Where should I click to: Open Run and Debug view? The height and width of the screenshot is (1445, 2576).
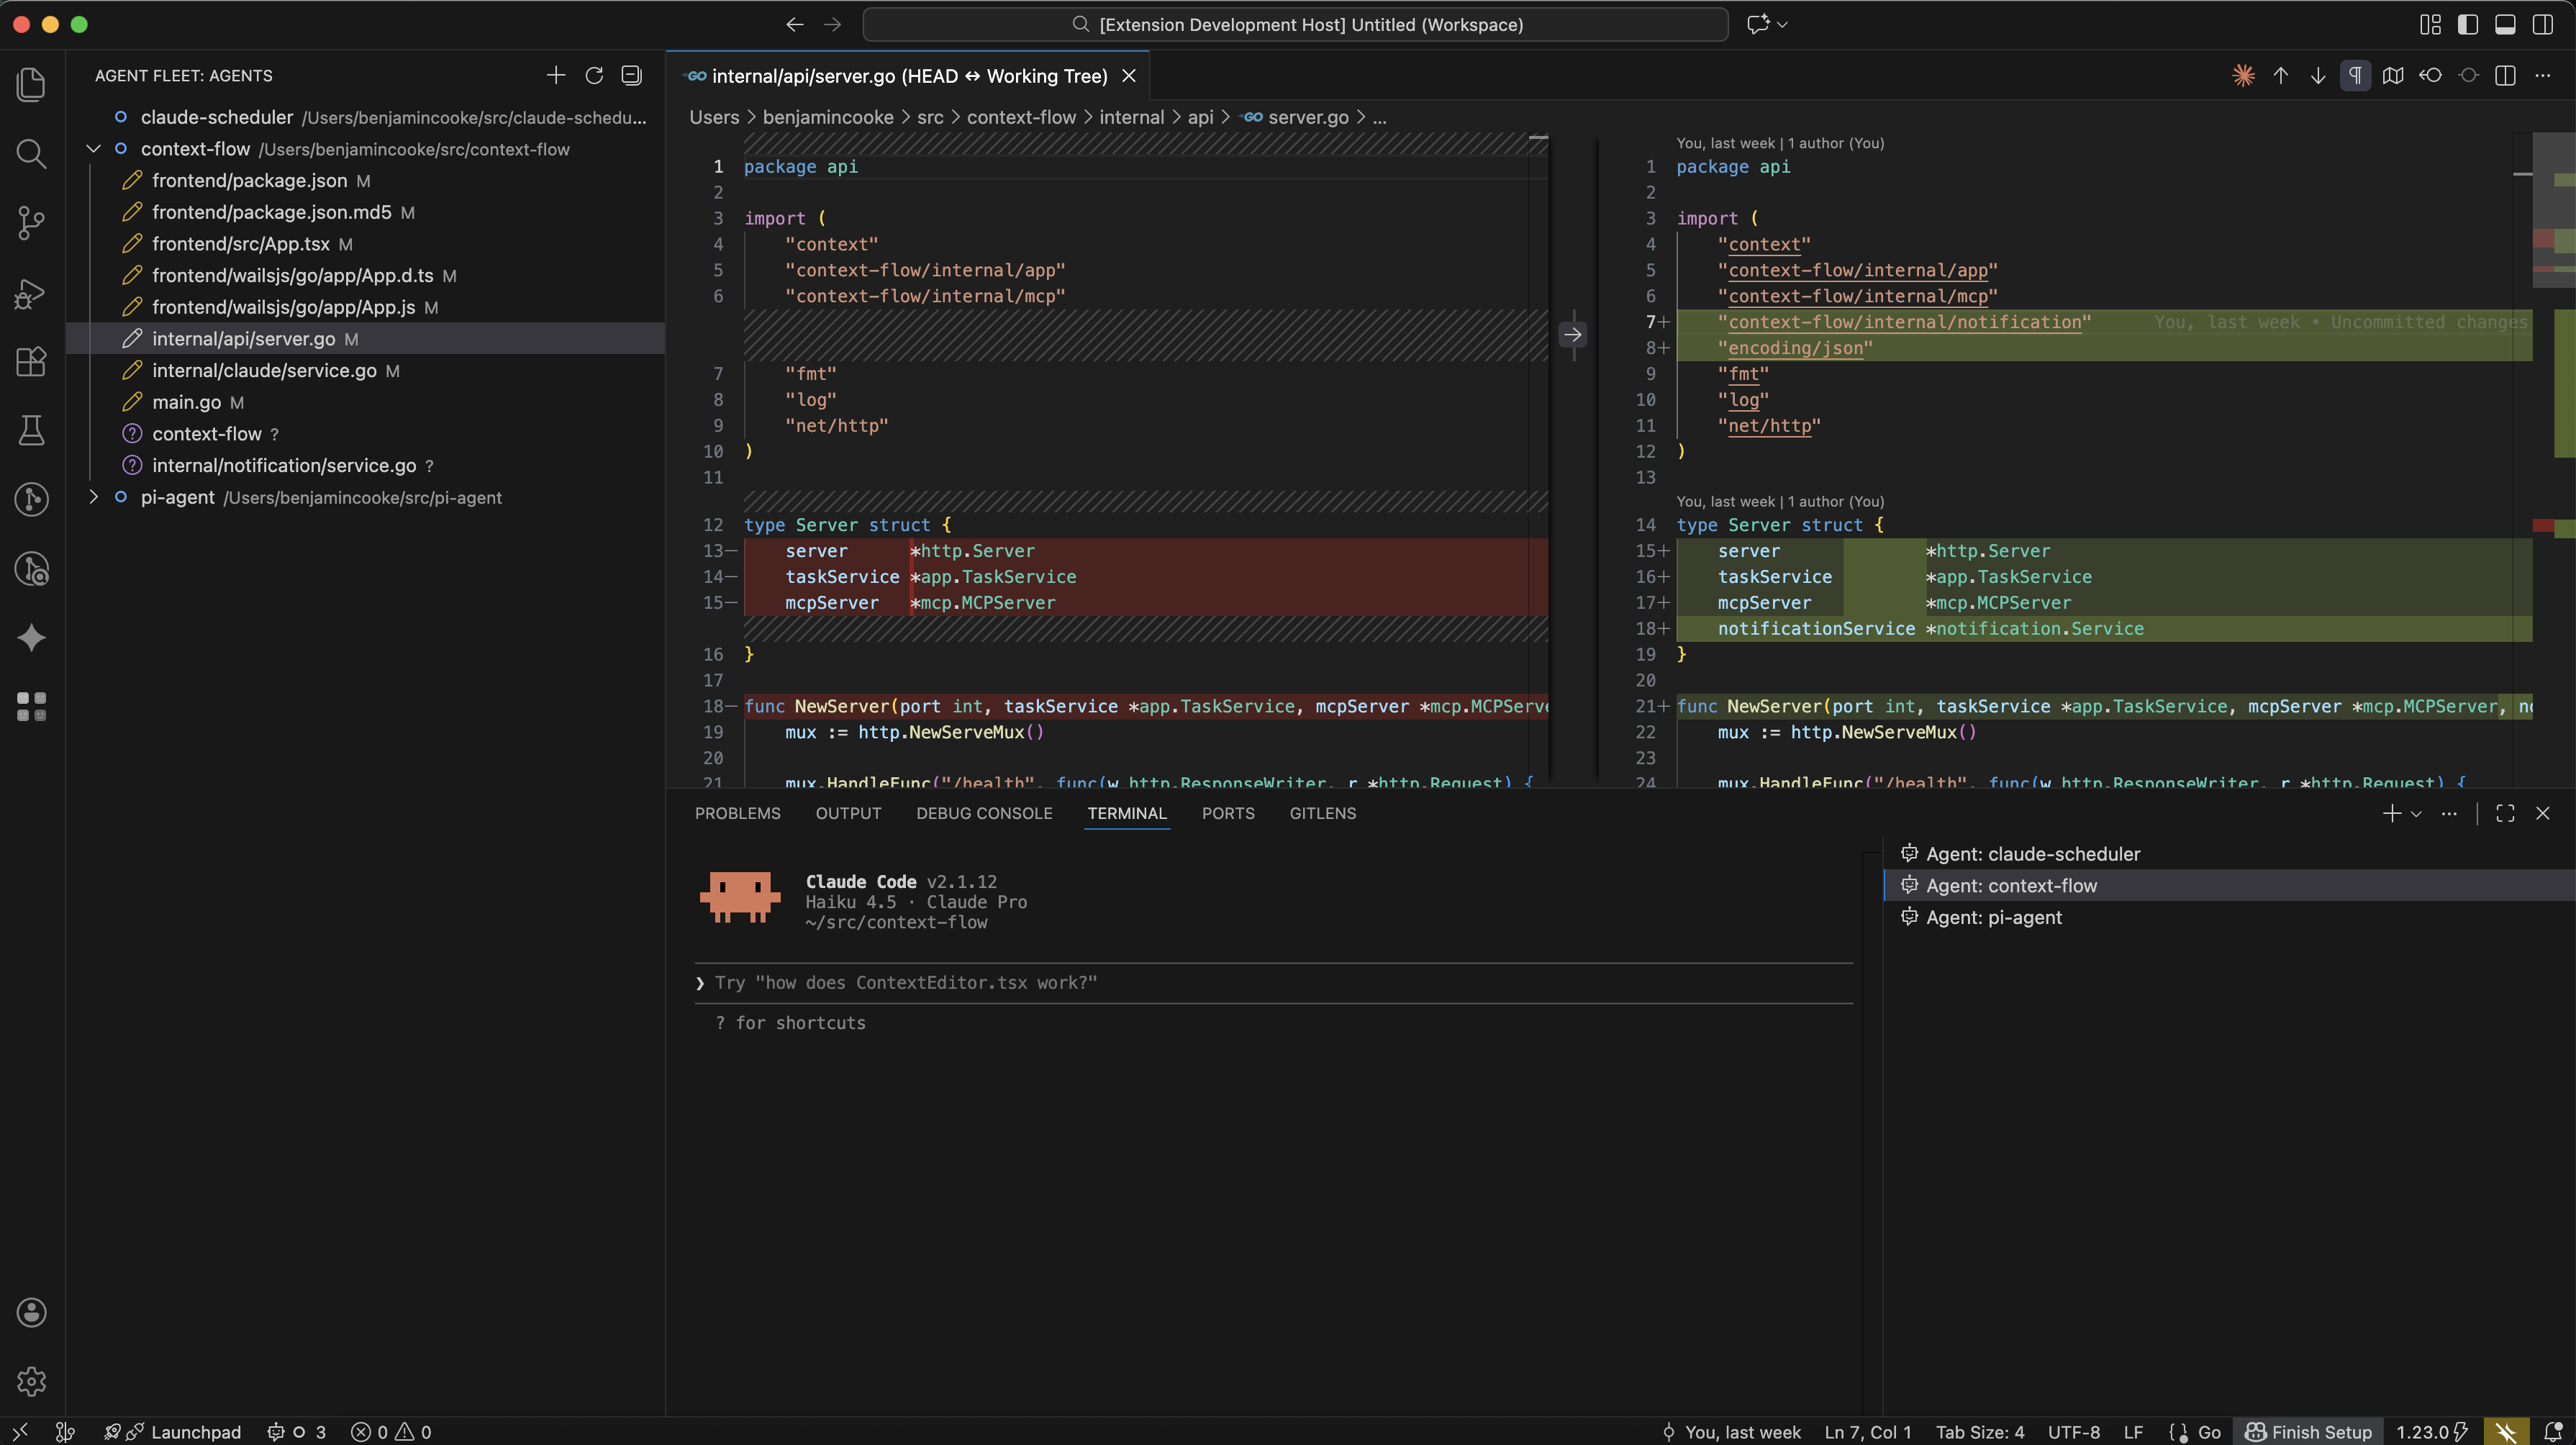coord(31,292)
